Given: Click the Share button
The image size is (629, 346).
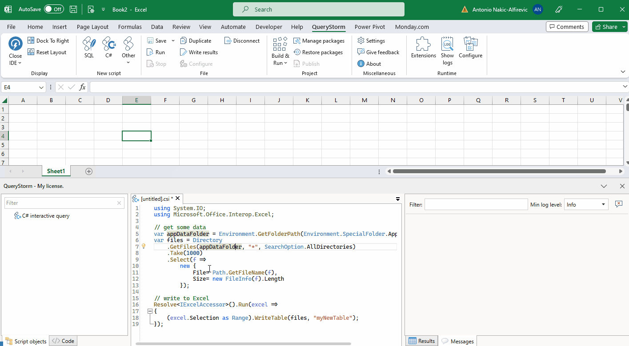Looking at the screenshot, I should [606, 27].
